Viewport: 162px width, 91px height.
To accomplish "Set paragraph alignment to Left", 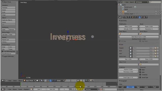I will tap(123, 87).
